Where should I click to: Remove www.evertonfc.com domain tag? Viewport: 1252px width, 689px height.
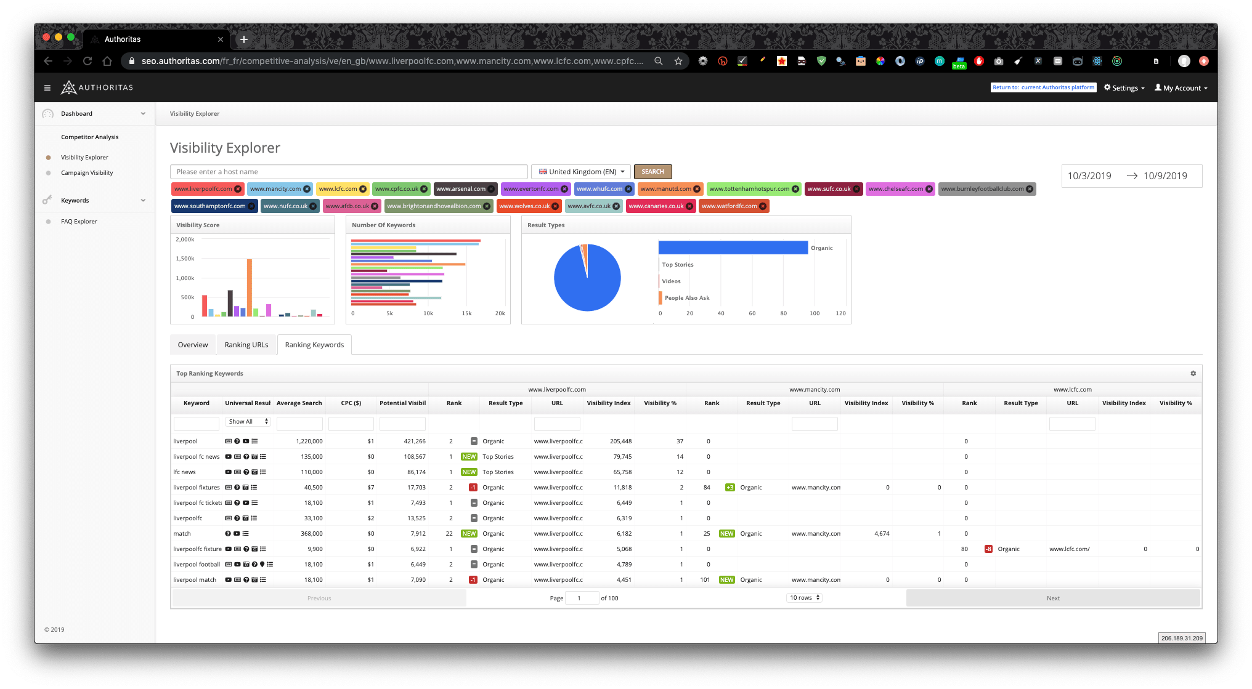click(564, 189)
